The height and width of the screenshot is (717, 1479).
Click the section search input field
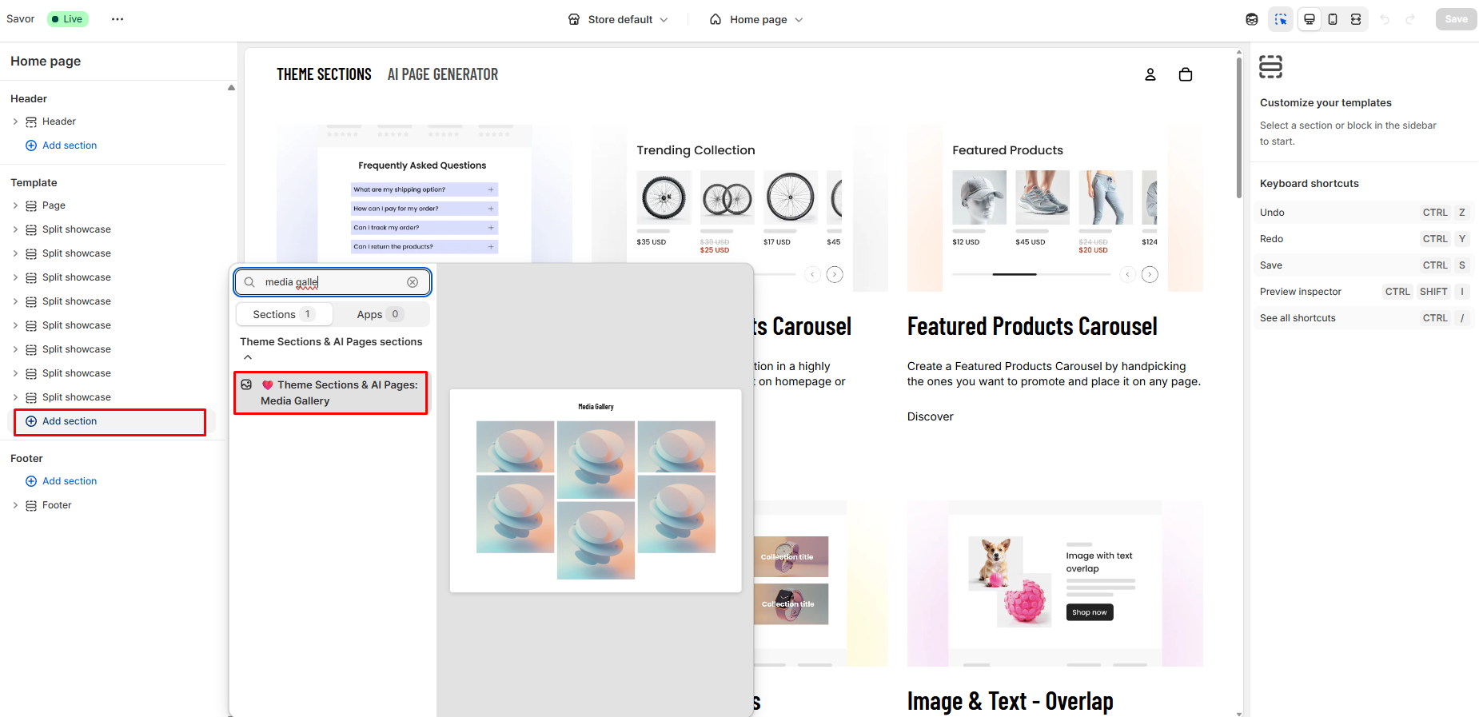pos(333,282)
